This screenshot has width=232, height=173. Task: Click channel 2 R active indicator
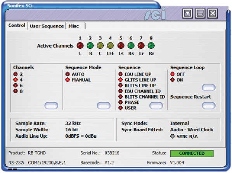click(90, 46)
